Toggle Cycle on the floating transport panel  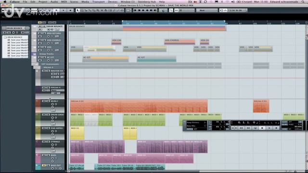click(256, 128)
